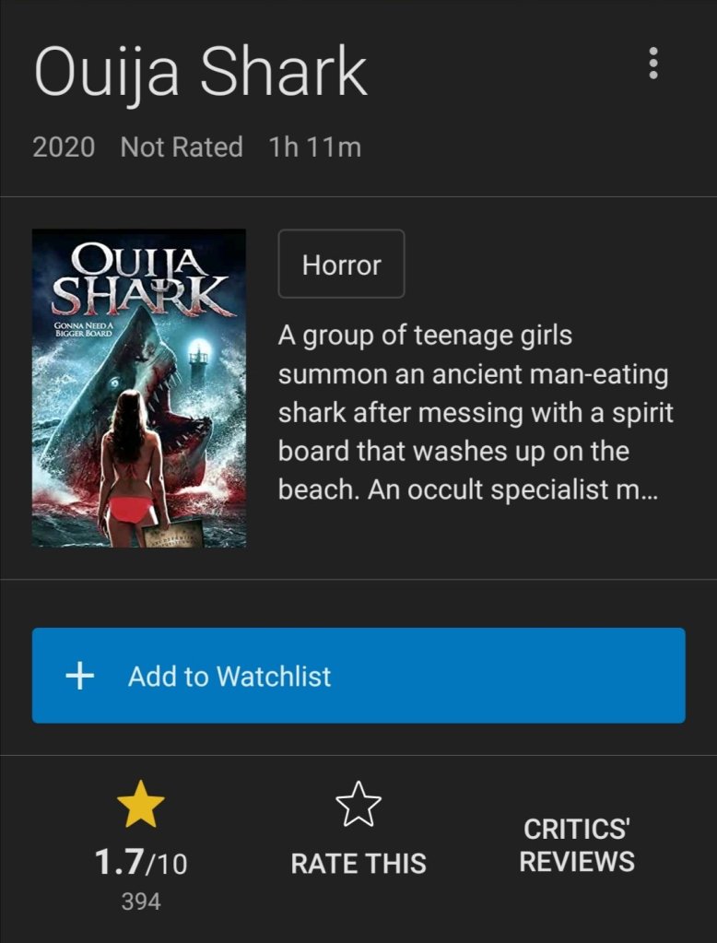The width and height of the screenshot is (717, 943).
Task: Click the 394 vote count
Action: point(141,902)
